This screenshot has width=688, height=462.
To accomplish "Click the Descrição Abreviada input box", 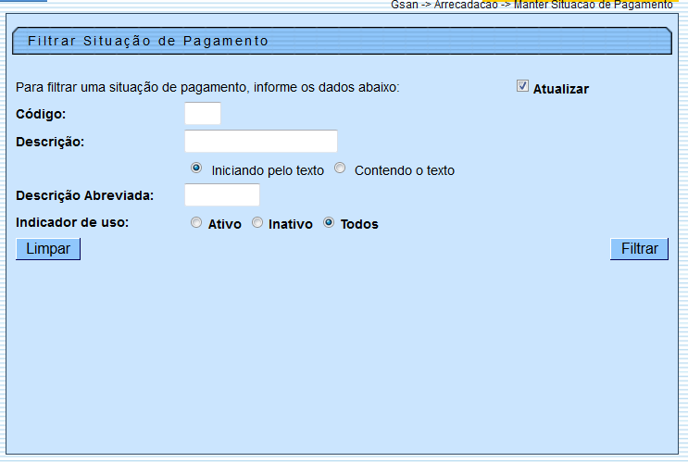I will tap(222, 195).
